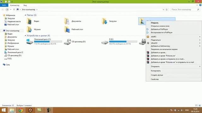Click the ENG language indicator
Viewport: 202px width, 113px height.
pos(187,110)
